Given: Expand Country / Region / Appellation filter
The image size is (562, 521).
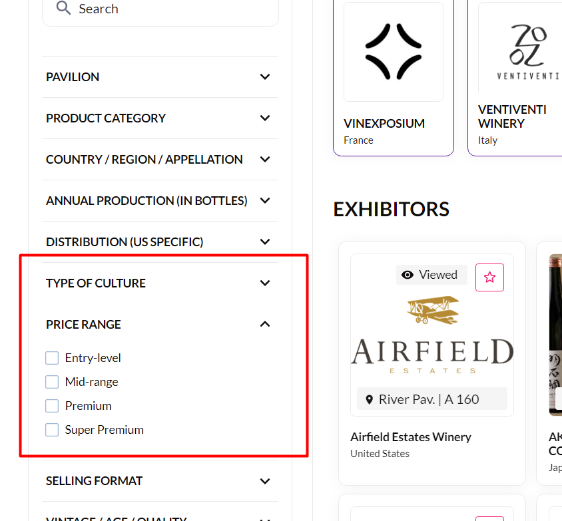Looking at the screenshot, I should (265, 160).
